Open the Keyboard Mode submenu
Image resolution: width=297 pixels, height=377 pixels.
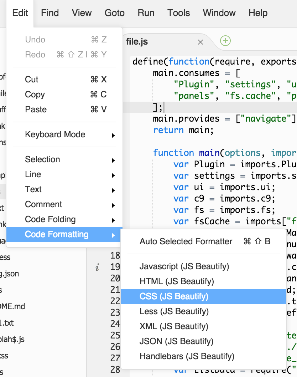(55, 134)
